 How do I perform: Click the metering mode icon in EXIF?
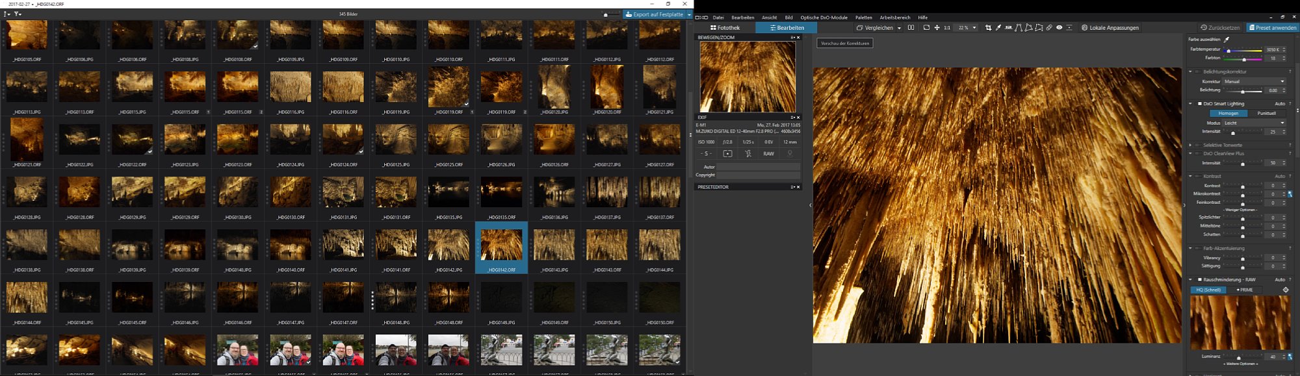[727, 154]
